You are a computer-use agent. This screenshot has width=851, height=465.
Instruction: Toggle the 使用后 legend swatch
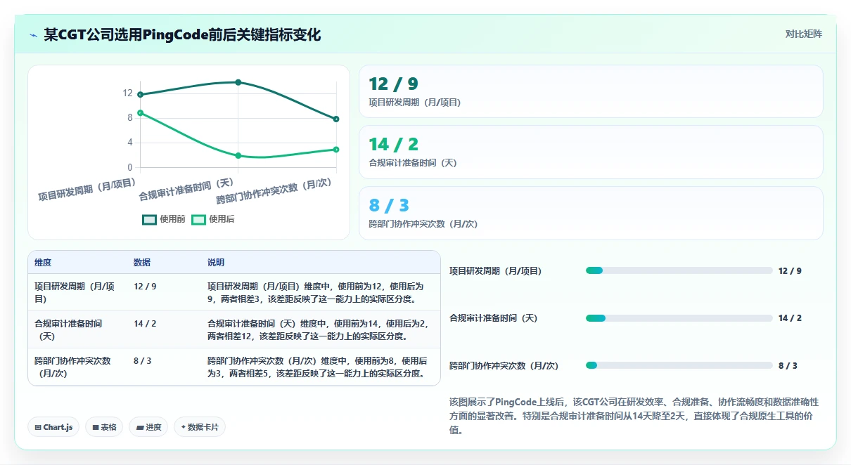[x=198, y=219]
